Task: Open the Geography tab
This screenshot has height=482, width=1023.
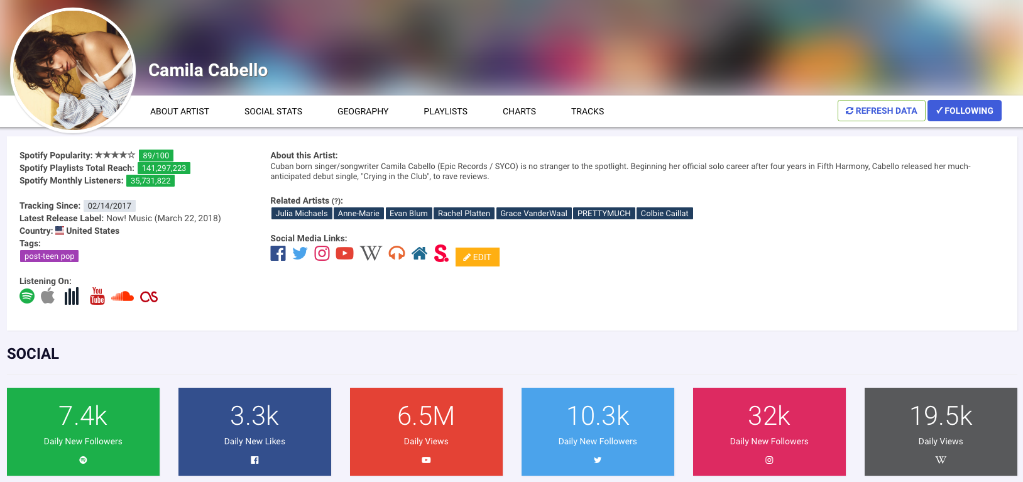Action: tap(363, 111)
